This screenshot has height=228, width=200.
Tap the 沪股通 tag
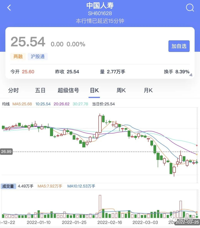tap(38, 56)
